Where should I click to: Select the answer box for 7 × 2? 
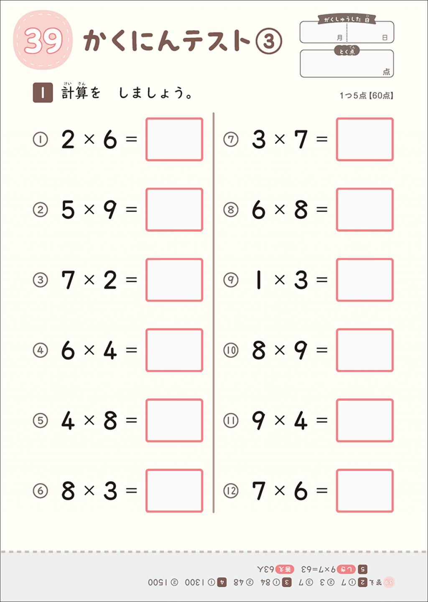174,280
